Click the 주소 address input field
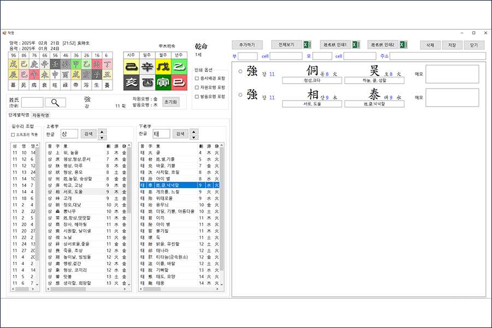492x328 pixels. pyautogui.click(x=437, y=56)
